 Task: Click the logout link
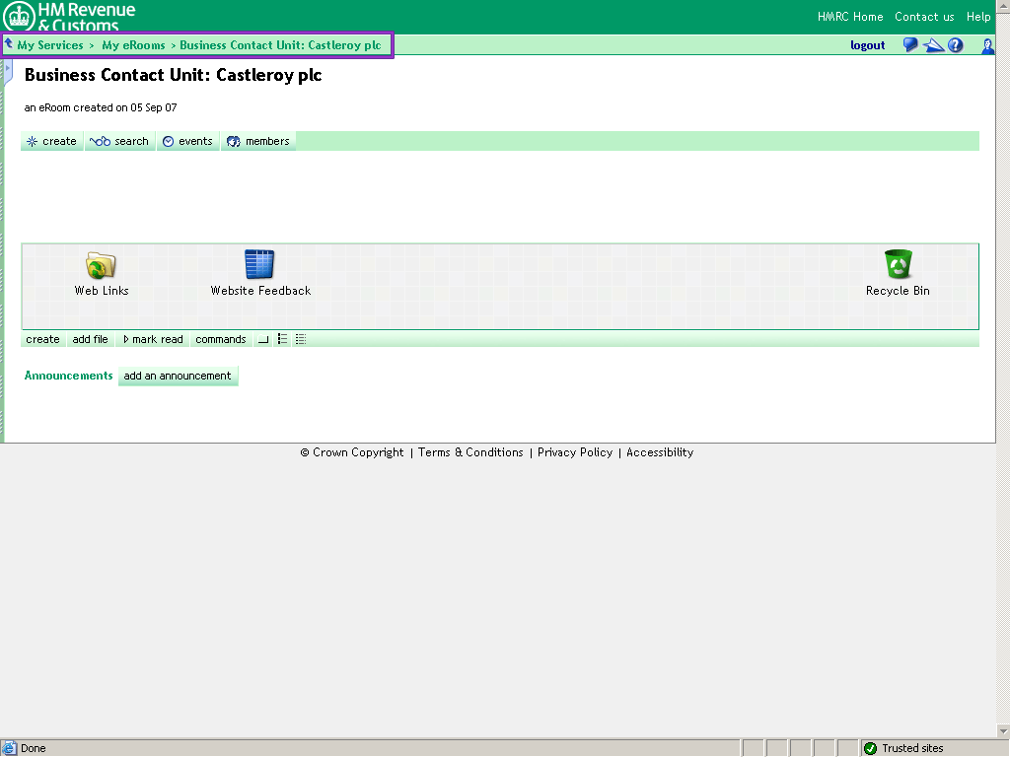click(868, 45)
